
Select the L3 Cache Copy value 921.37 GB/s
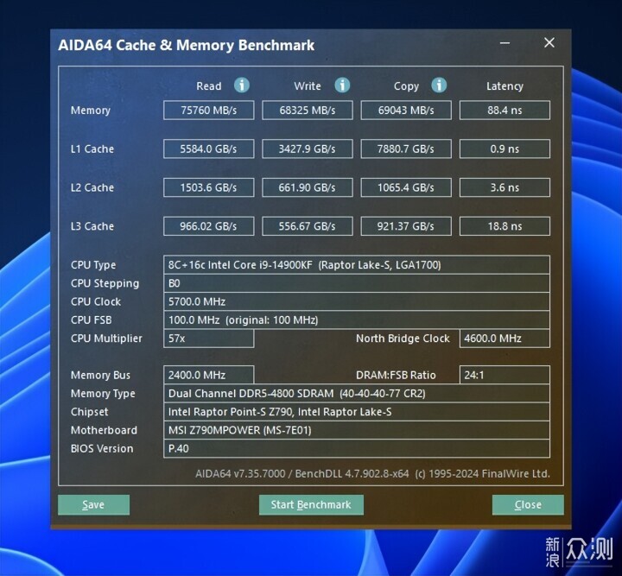(x=406, y=226)
